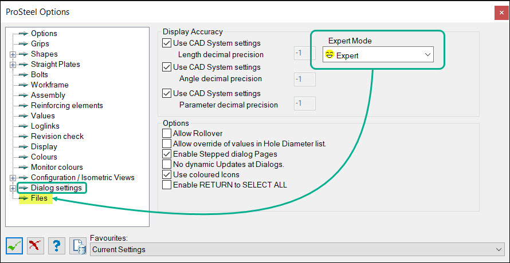Go to Colours settings
The height and width of the screenshot is (263, 510).
pos(44,157)
